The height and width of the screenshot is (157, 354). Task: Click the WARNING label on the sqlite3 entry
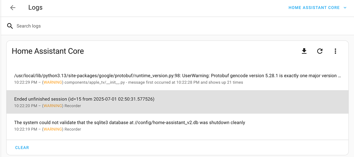point(53,129)
